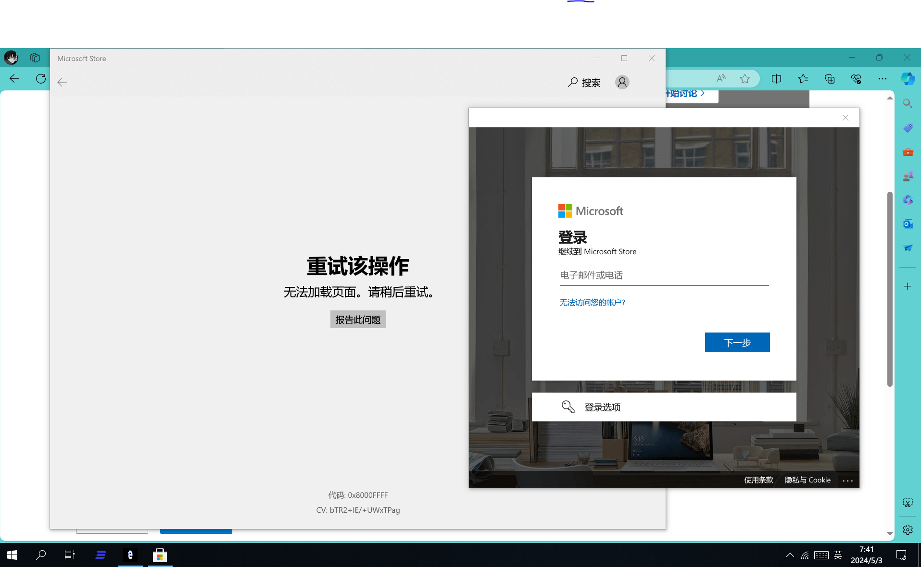This screenshot has width=921, height=567.
Task: Open the 隐私与 Cookie link
Action: click(807, 480)
